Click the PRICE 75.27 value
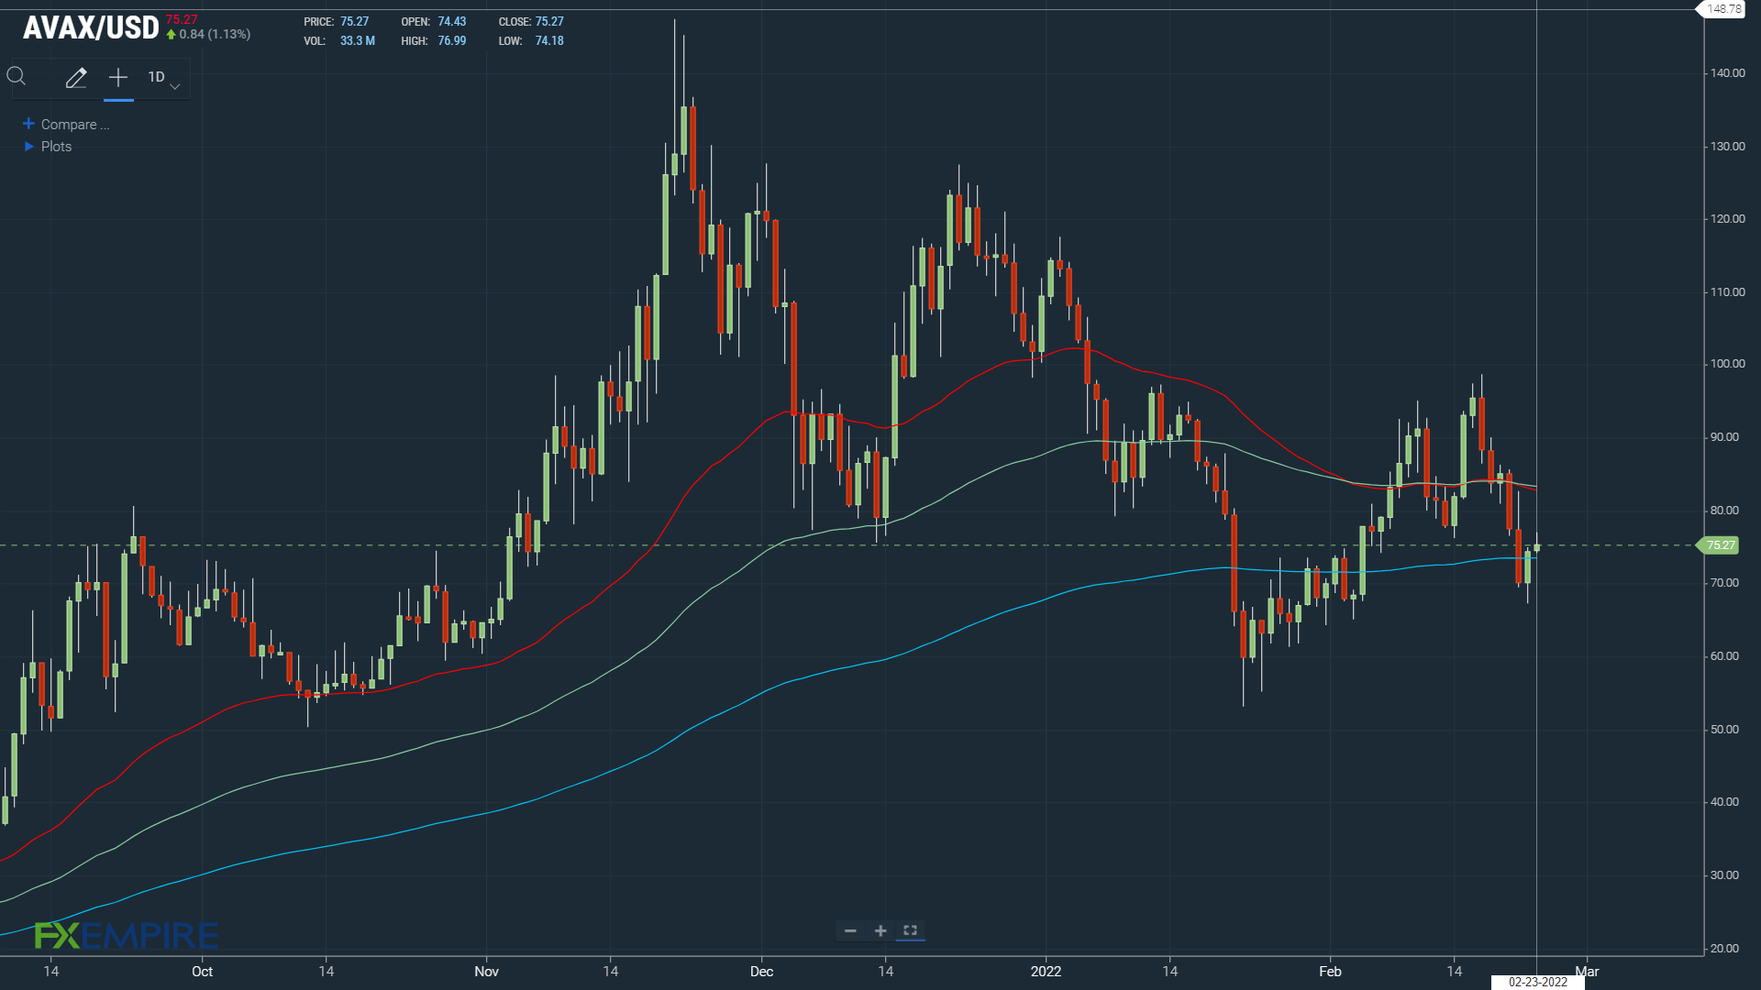This screenshot has height=990, width=1761. 355,22
